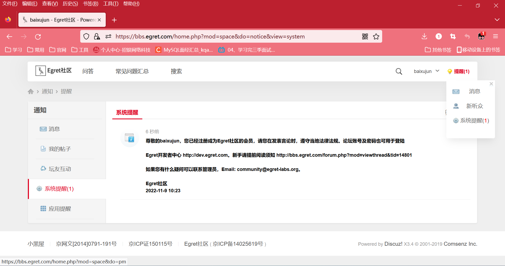The image size is (505, 266).
Task: Open the screenshot crop tool icon
Action: [x=453, y=36]
